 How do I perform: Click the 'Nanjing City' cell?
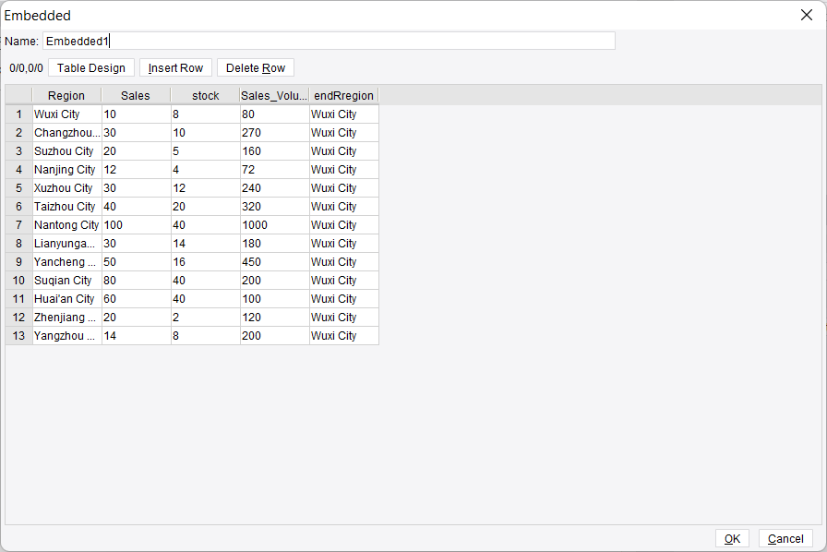tap(67, 170)
